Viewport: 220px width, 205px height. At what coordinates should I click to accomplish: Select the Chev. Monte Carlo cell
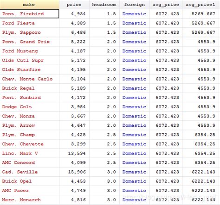click(29, 79)
